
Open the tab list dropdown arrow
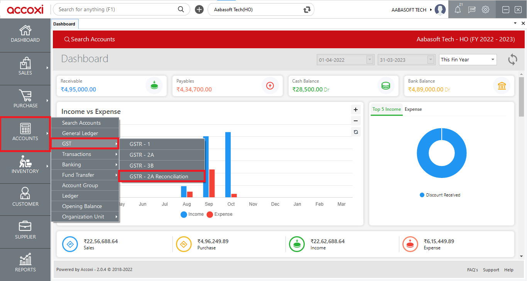coord(515,24)
